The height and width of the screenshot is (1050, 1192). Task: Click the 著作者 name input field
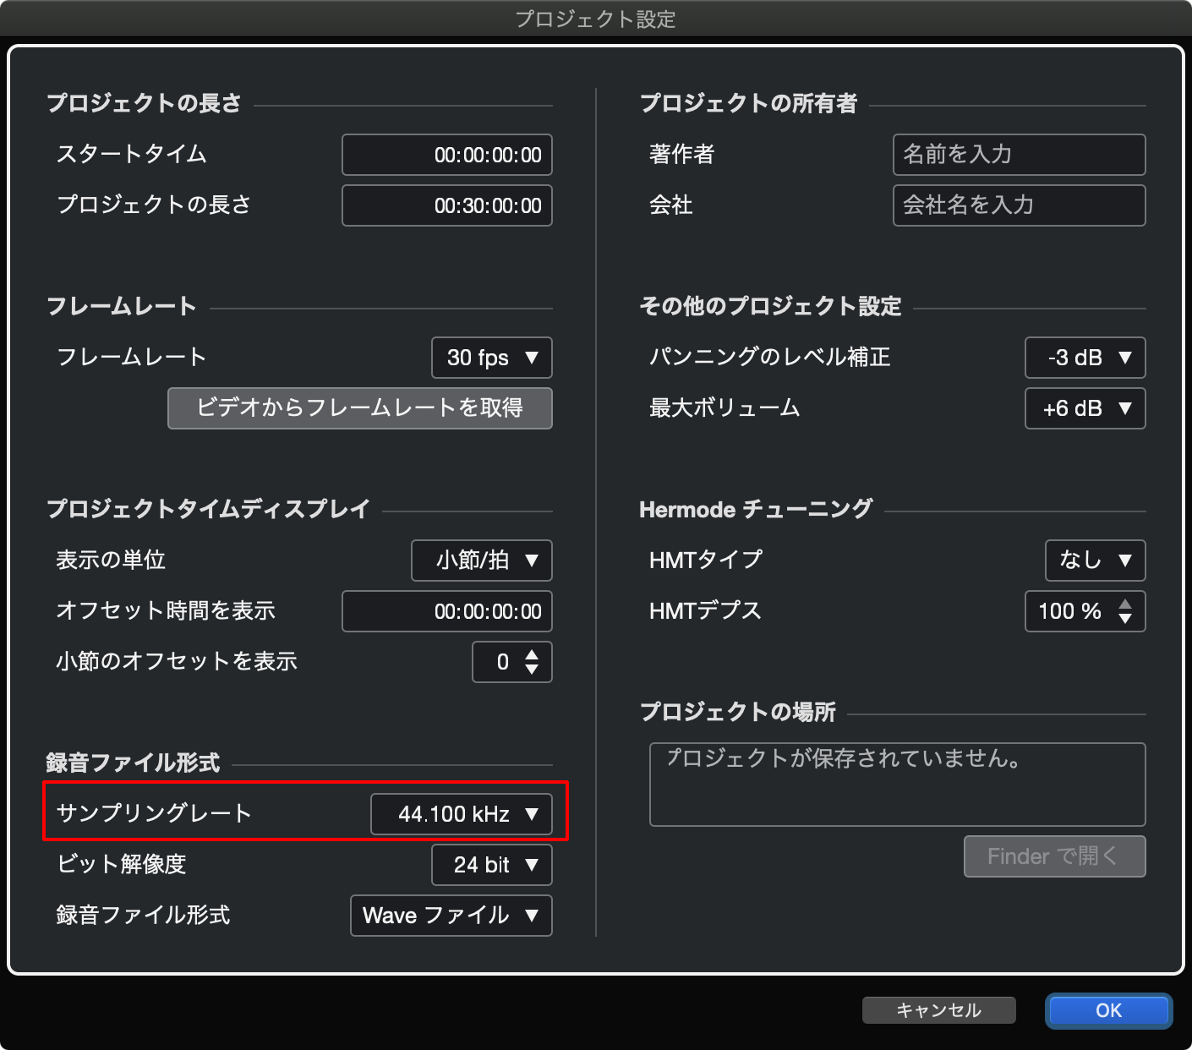(x=1019, y=155)
